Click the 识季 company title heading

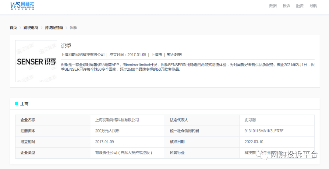(x=66, y=46)
